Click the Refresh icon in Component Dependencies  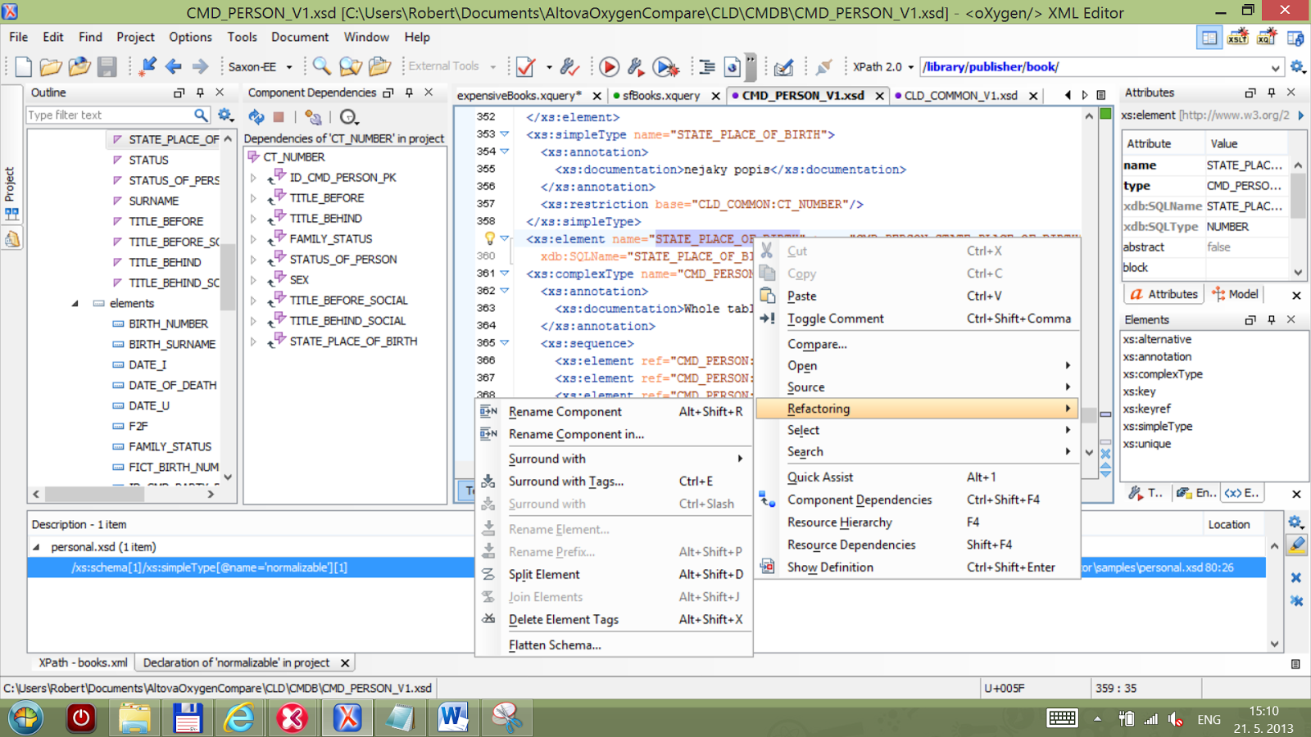point(256,116)
